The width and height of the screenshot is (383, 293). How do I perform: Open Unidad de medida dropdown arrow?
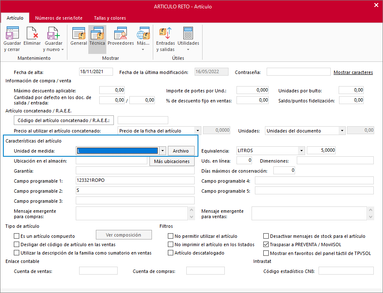click(x=163, y=151)
